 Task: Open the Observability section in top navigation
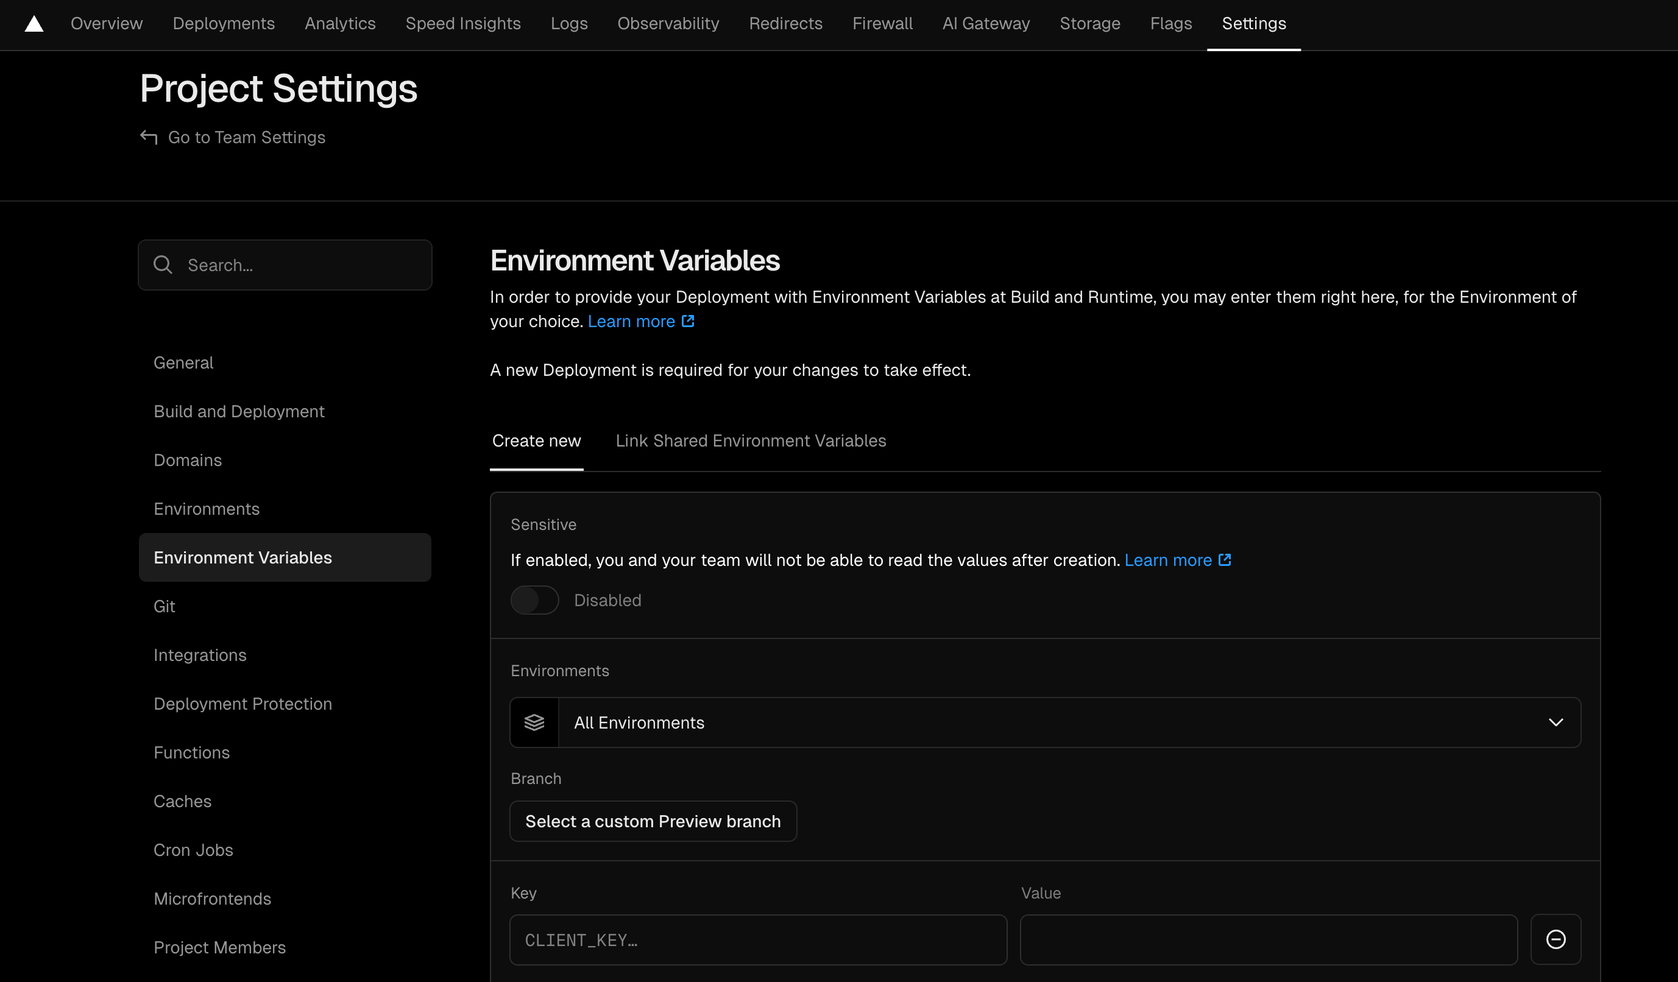pyautogui.click(x=668, y=24)
